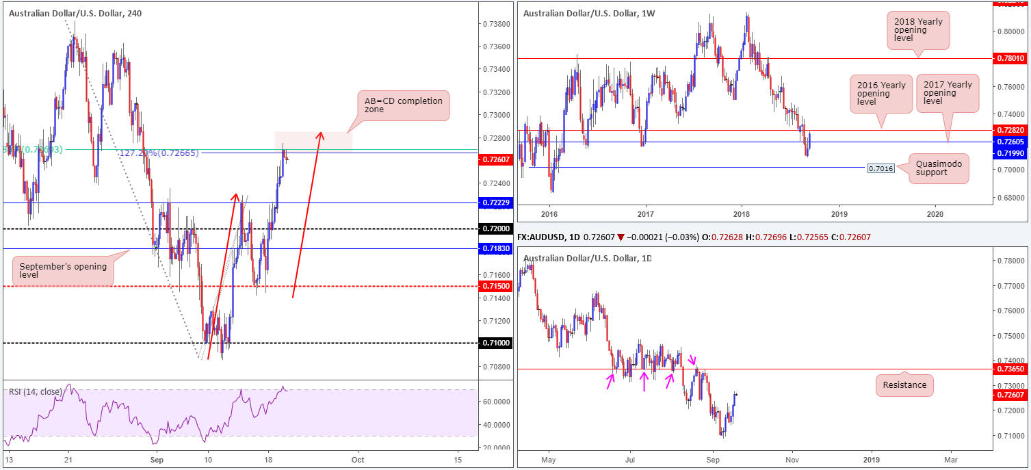Click the '21' date on 240 chart time axis
This screenshot has height=470, width=1031.
69,460
